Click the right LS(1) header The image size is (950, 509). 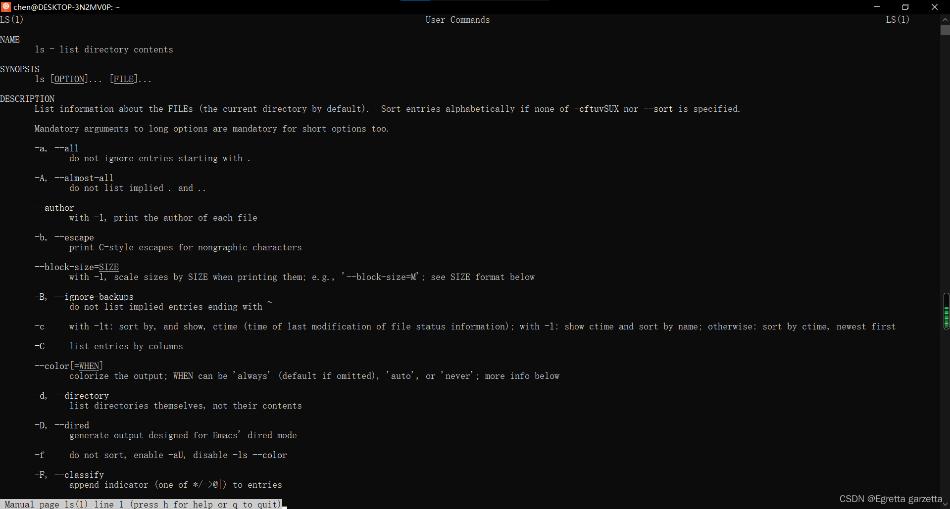tap(898, 20)
